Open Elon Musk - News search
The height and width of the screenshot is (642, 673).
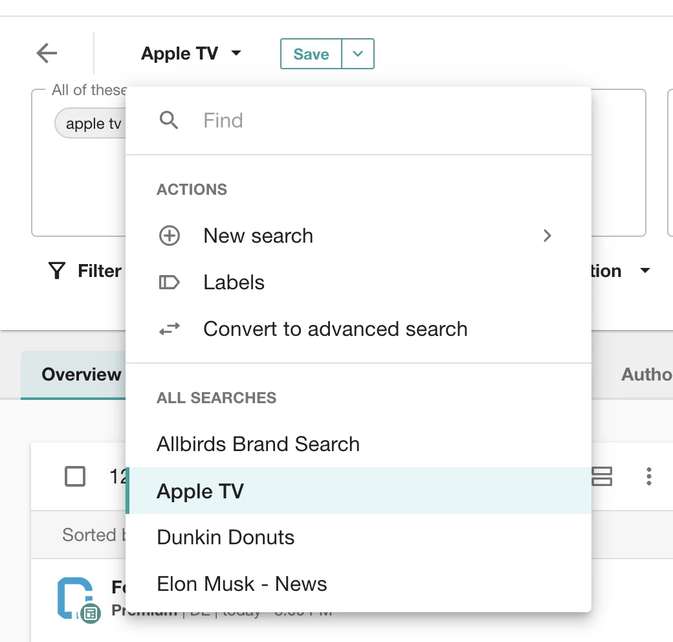click(x=358, y=584)
